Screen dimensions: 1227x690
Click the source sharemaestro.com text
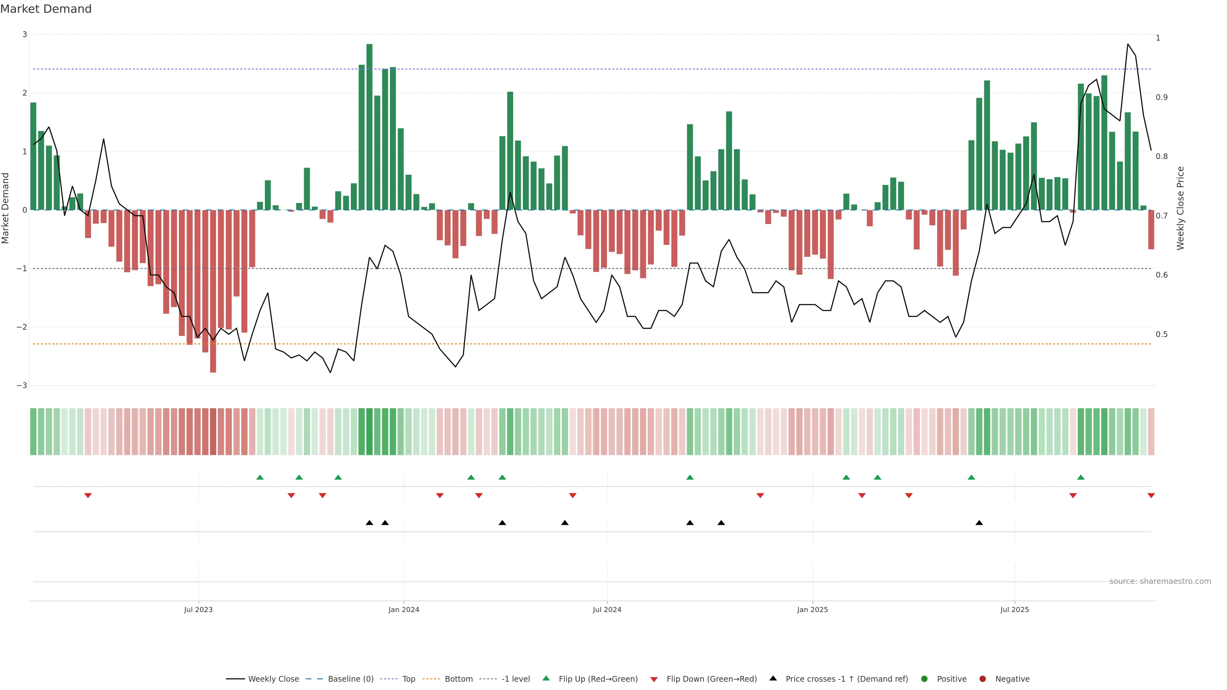coord(1160,581)
